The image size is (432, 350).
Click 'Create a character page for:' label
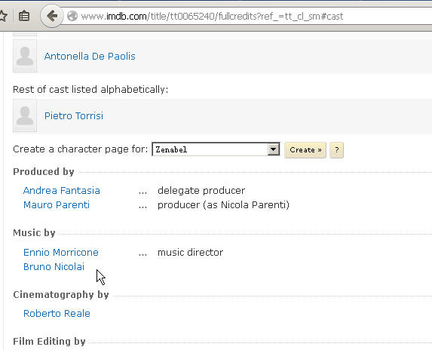coord(81,149)
